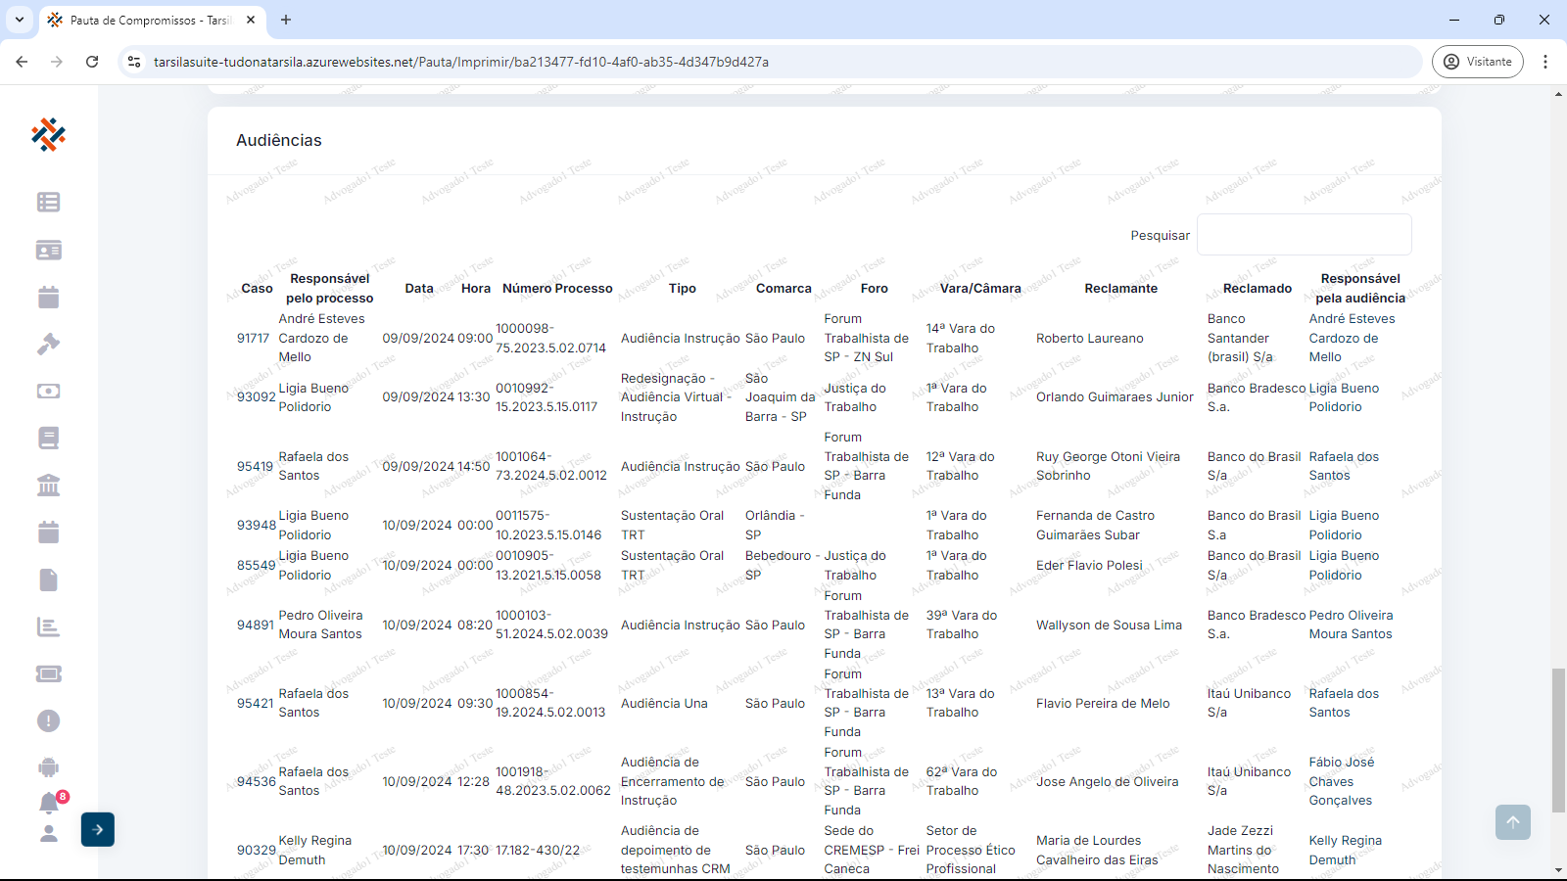This screenshot has width=1567, height=881.
Task: Click the Pesquisar search input field
Action: tap(1304, 235)
